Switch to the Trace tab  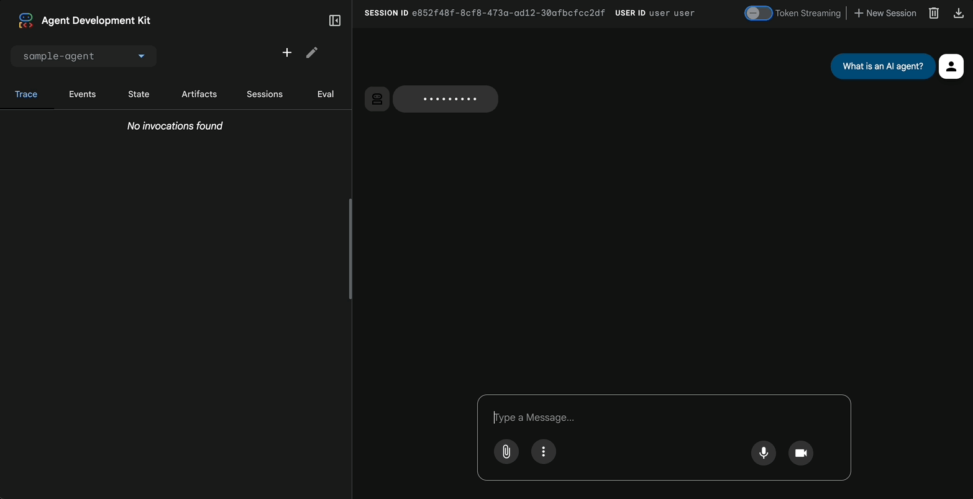click(x=26, y=94)
